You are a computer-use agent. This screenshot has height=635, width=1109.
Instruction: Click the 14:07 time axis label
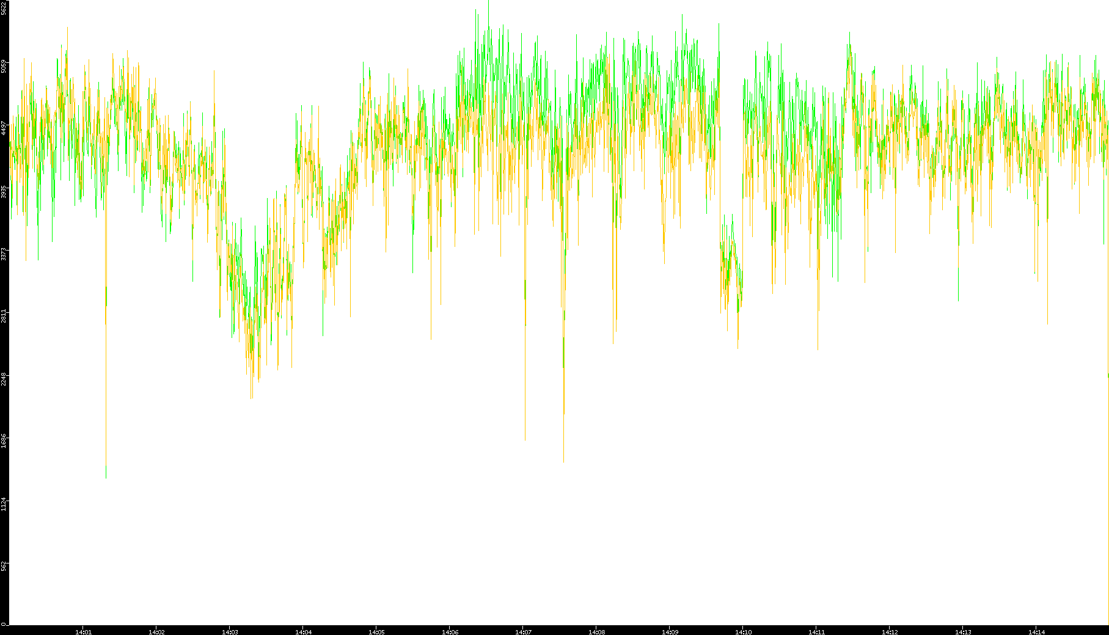tap(523, 632)
